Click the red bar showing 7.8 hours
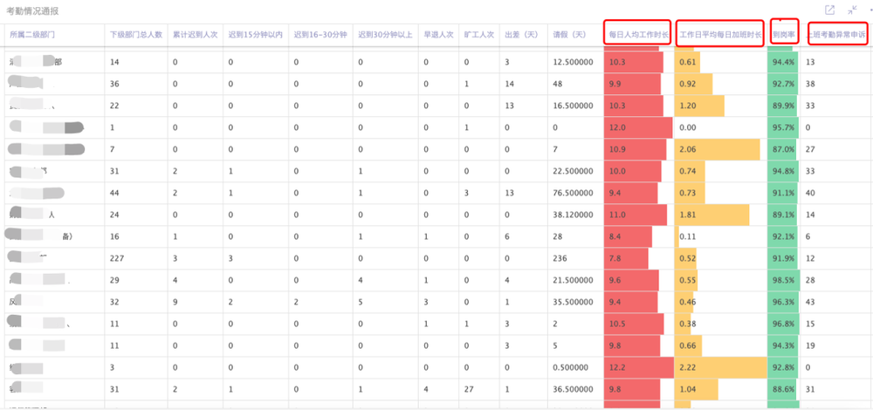 (x=627, y=257)
